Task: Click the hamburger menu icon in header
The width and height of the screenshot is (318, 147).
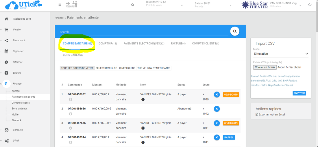Action: click(60, 5)
